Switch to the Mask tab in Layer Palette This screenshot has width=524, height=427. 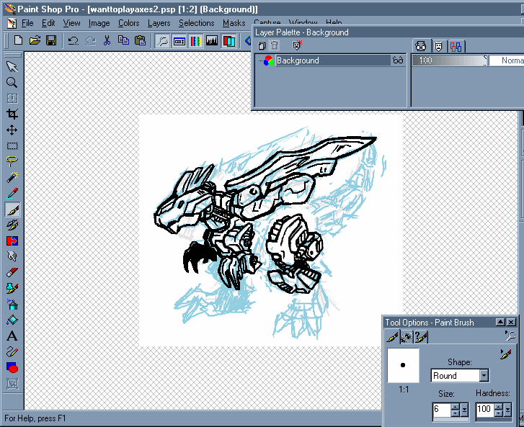(438, 46)
